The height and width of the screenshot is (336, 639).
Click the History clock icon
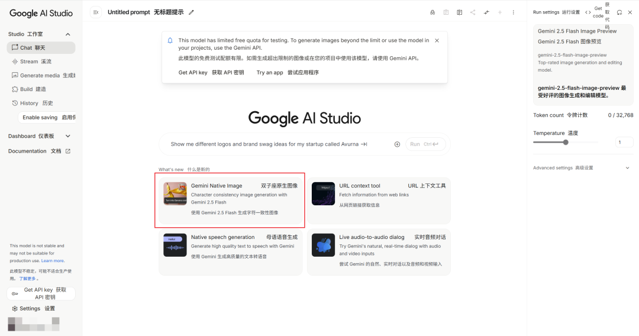[15, 103]
